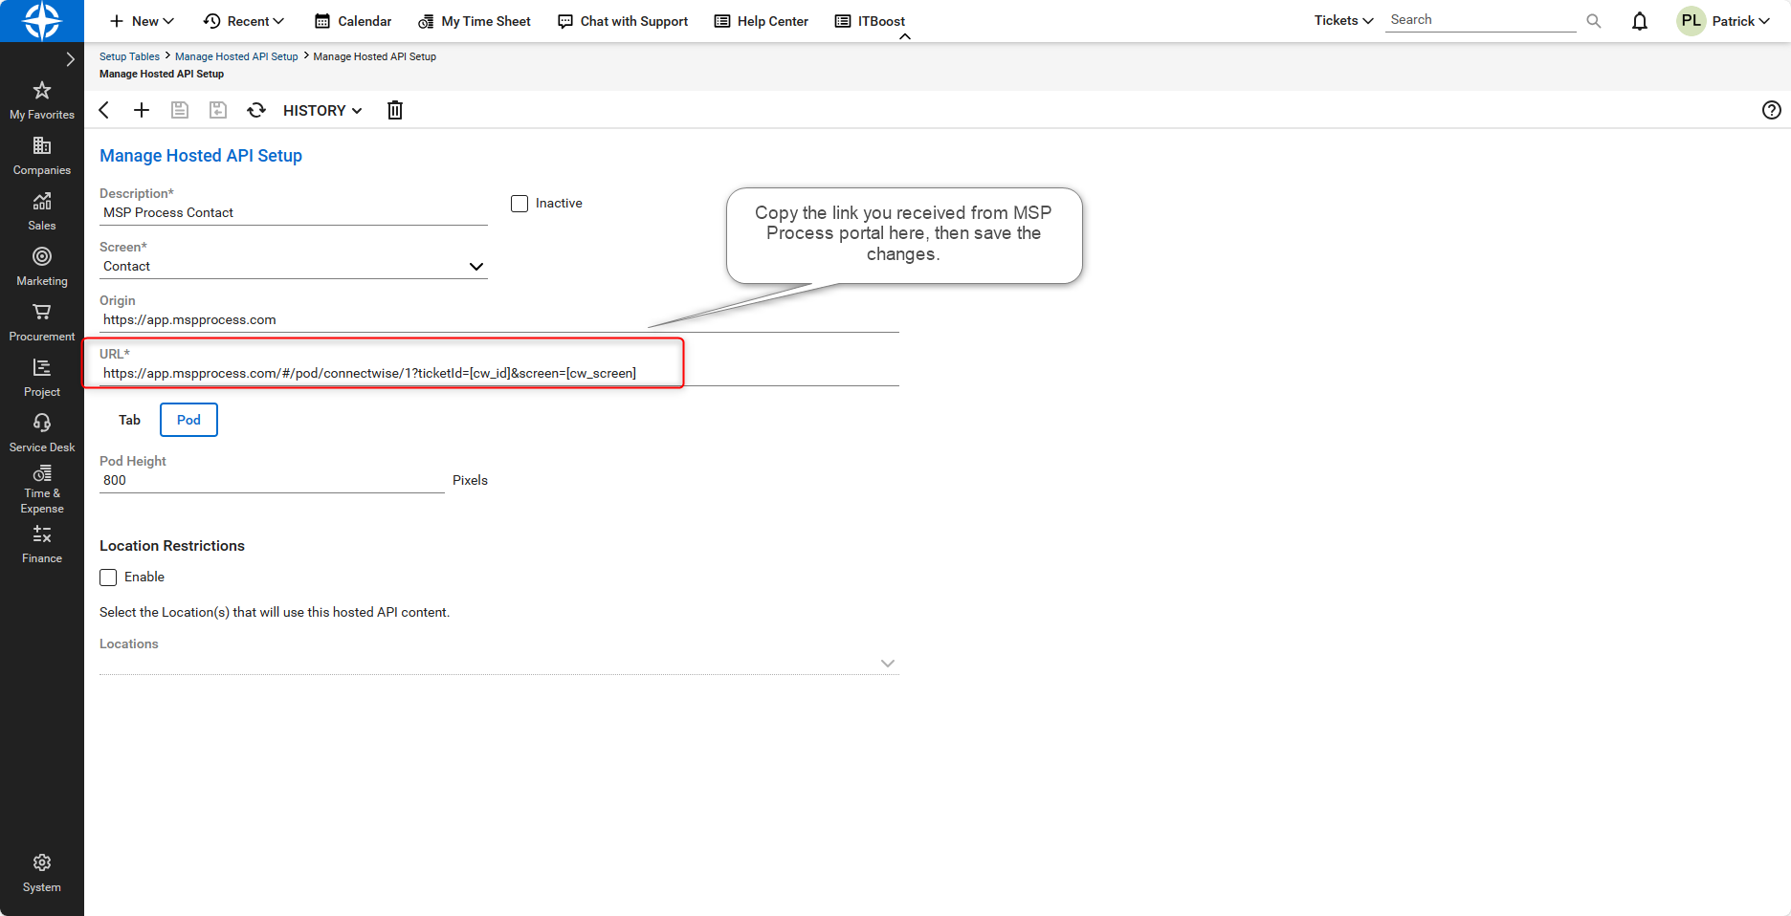Open the Sales module
Image resolution: width=1791 pixels, height=916 pixels.
click(42, 212)
